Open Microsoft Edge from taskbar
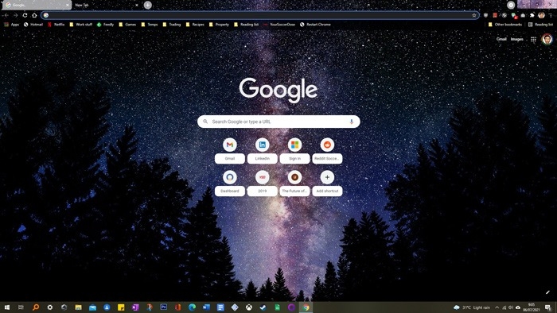557x313 pixels. point(192,307)
